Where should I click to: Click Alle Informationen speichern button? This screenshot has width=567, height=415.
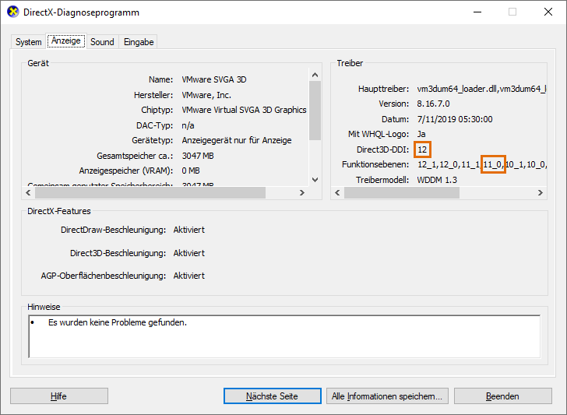pos(387,396)
